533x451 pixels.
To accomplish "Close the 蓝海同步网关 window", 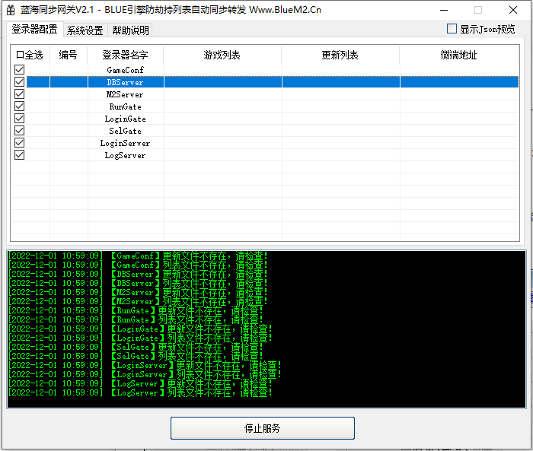I will [x=513, y=10].
